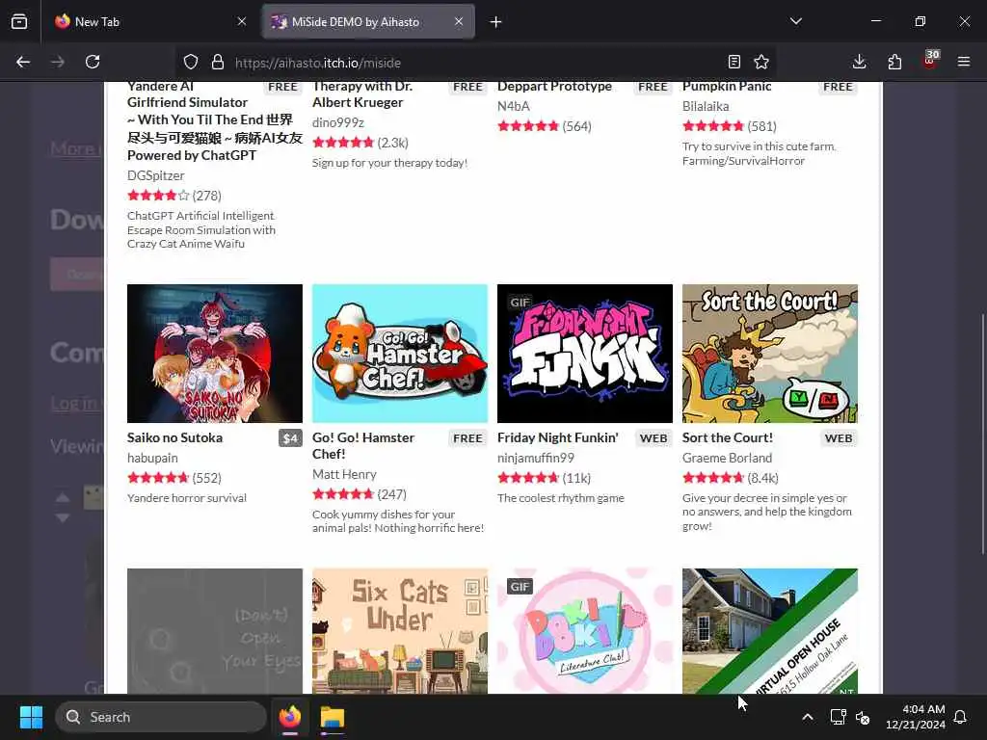Click the site security padlock icon
The image size is (987, 740).
218,62
